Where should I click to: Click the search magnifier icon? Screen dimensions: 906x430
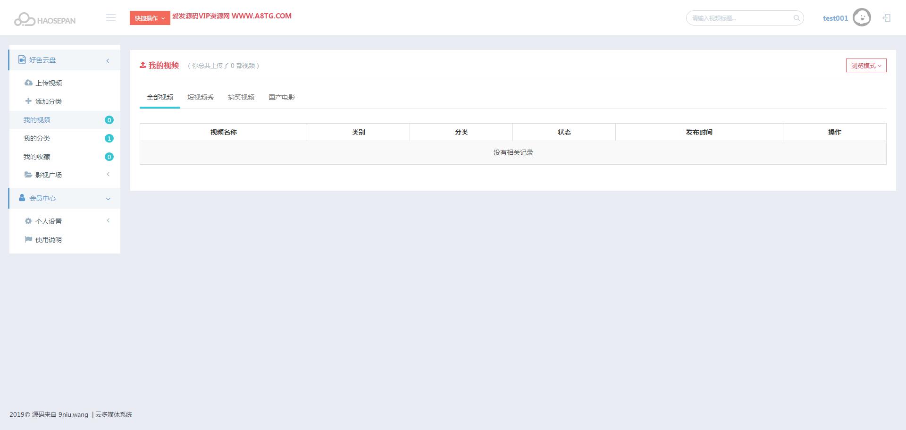(x=797, y=18)
